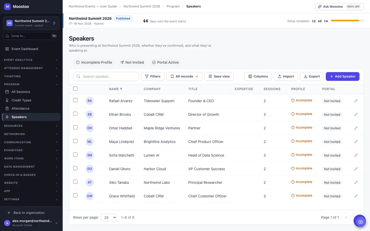Viewport: 370px width, 231px height.
Task: Filter by Incomplete Profile tab
Action: (x=94, y=62)
